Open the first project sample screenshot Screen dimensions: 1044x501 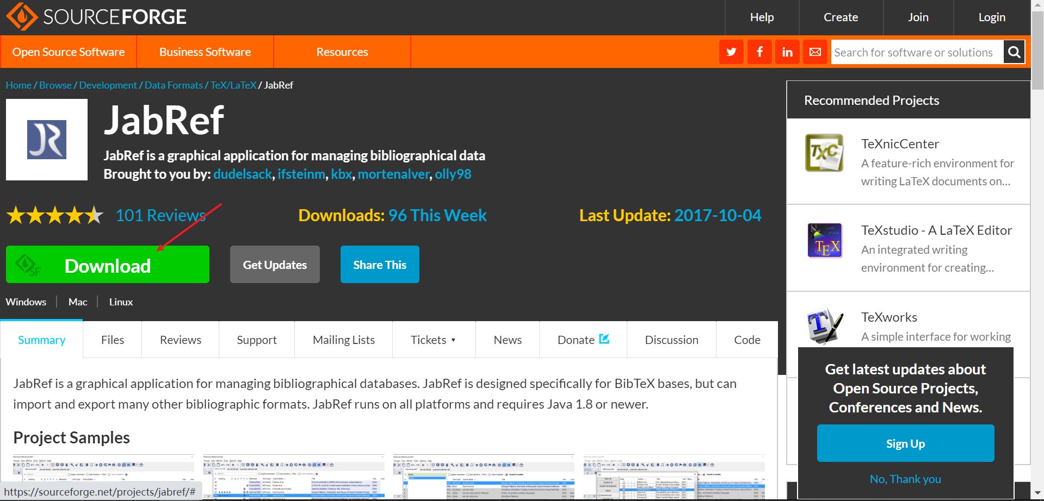[103, 477]
